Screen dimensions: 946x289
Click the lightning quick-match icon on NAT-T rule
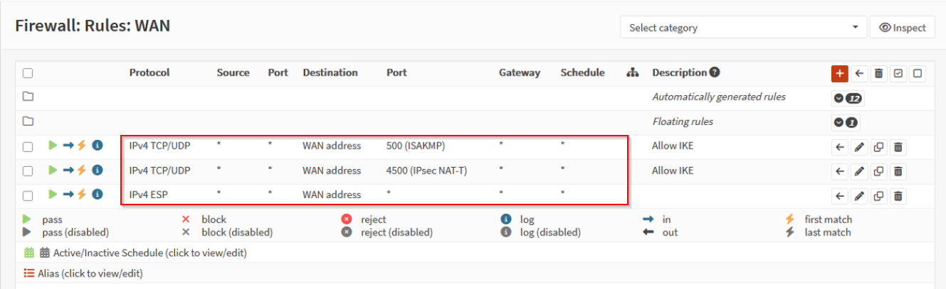(x=82, y=170)
